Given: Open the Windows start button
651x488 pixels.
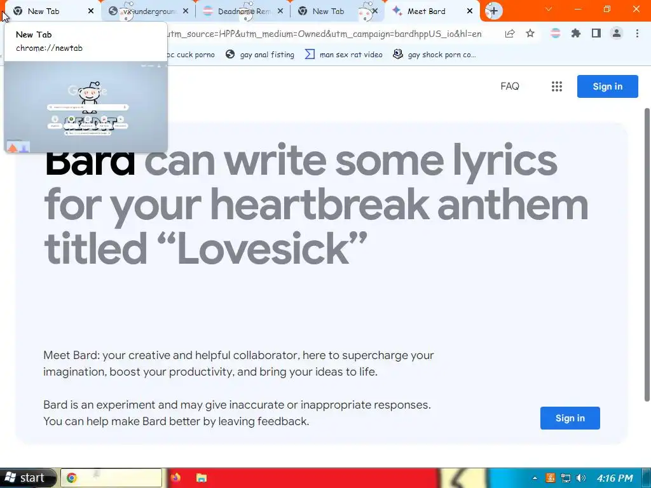Looking at the screenshot, I should 28,478.
